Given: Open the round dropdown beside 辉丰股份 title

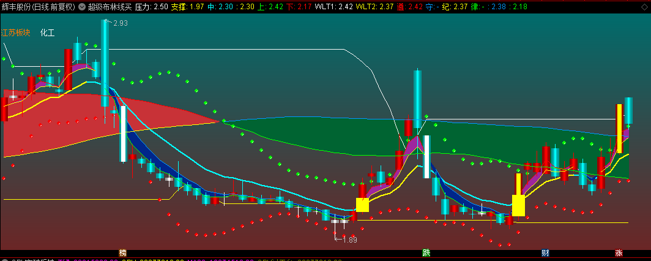Looking at the screenshot, I should click(82, 7).
